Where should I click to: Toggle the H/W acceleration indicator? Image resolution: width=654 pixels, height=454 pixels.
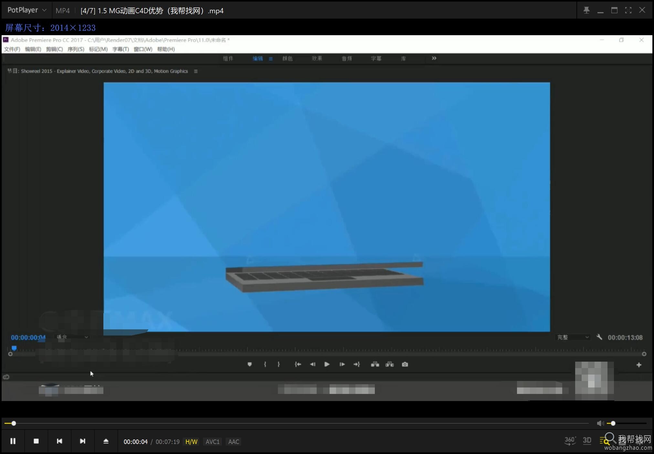click(191, 442)
